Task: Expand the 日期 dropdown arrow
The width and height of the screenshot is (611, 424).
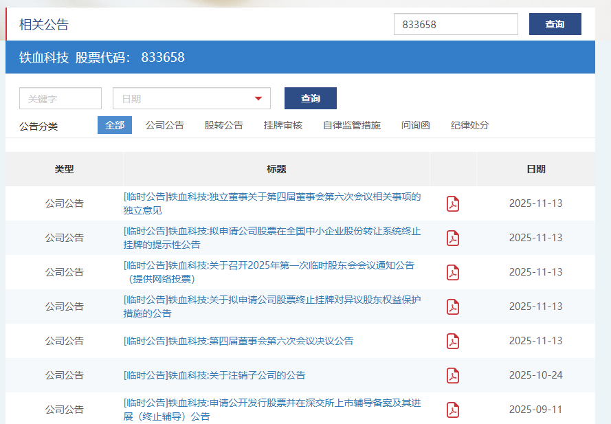Action: pos(258,99)
